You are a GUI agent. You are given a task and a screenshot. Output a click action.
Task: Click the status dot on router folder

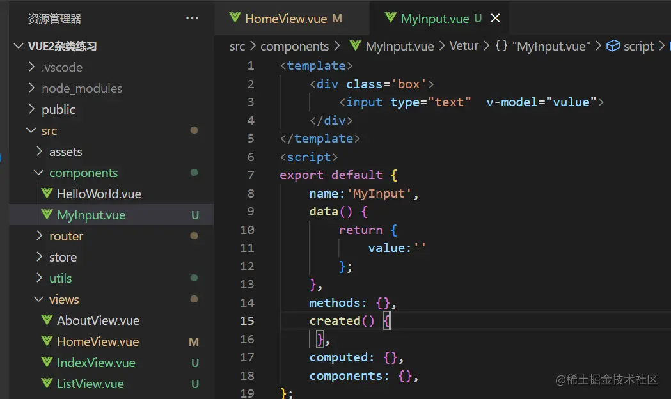194,236
